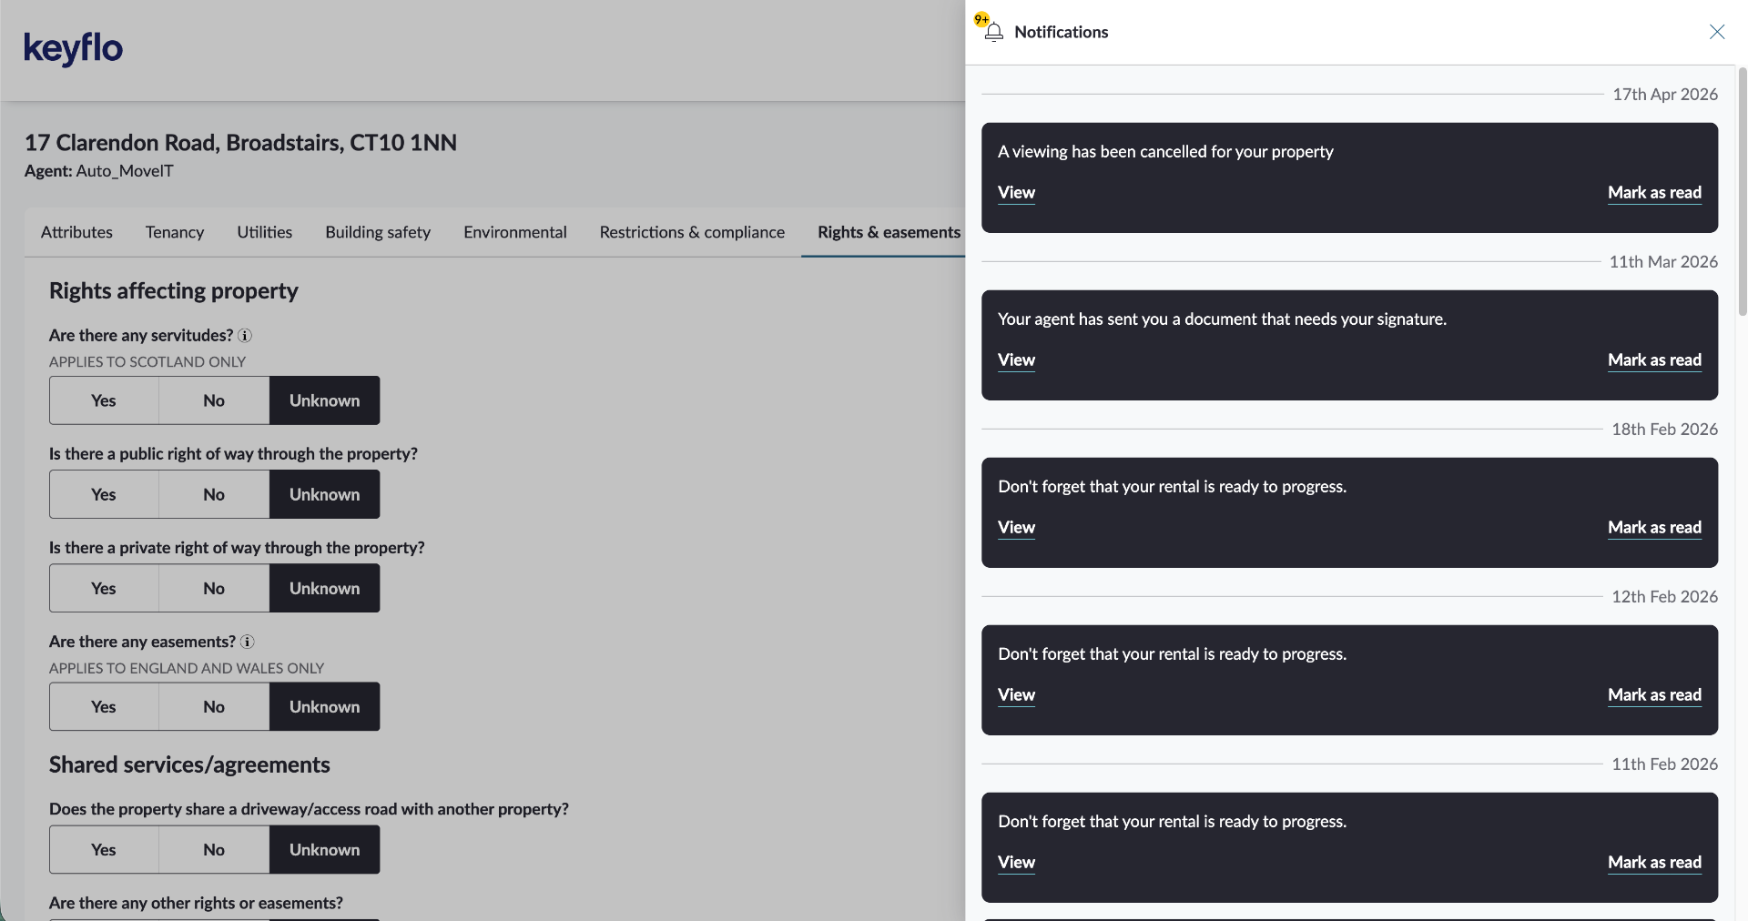Screen dimensions: 1748x921
Task: Click the 'Rights affecting property' heading
Action: (174, 291)
